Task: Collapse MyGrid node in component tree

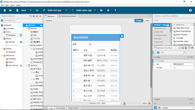Action: coord(27,29)
